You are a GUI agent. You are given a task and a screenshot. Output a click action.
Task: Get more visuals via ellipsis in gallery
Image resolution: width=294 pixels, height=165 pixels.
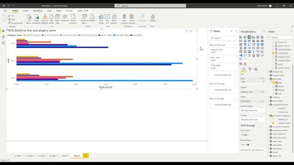click(245, 59)
